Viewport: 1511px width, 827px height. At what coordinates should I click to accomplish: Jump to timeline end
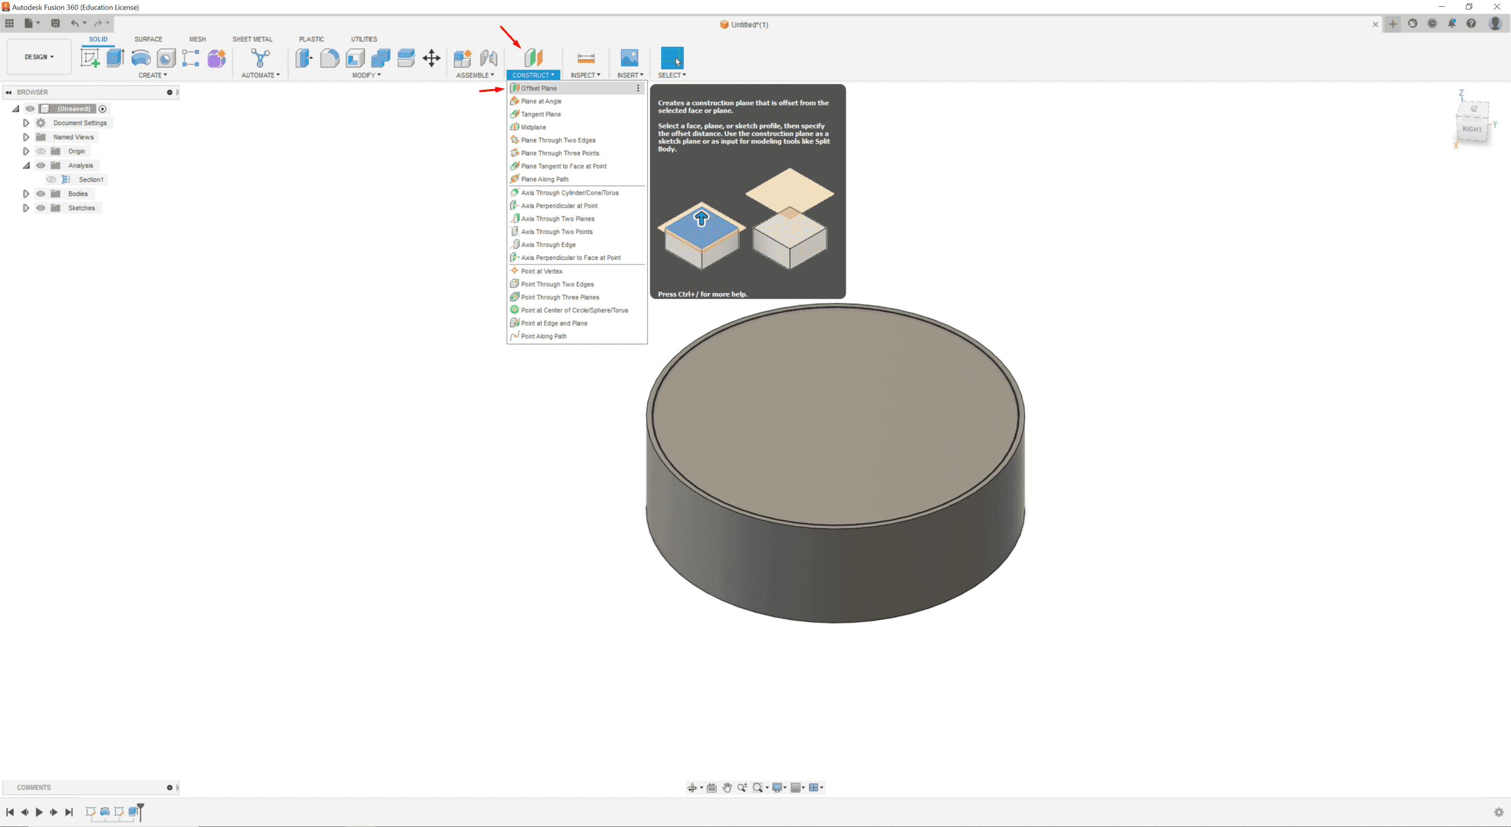click(x=69, y=812)
